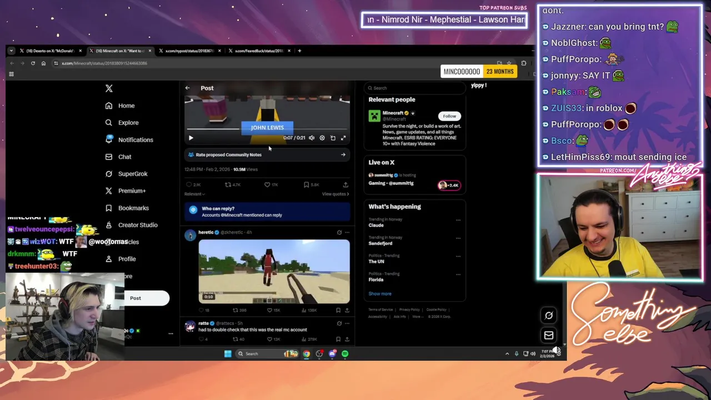Open the Relevant sort dropdown
This screenshot has width=711, height=400.
194,194
